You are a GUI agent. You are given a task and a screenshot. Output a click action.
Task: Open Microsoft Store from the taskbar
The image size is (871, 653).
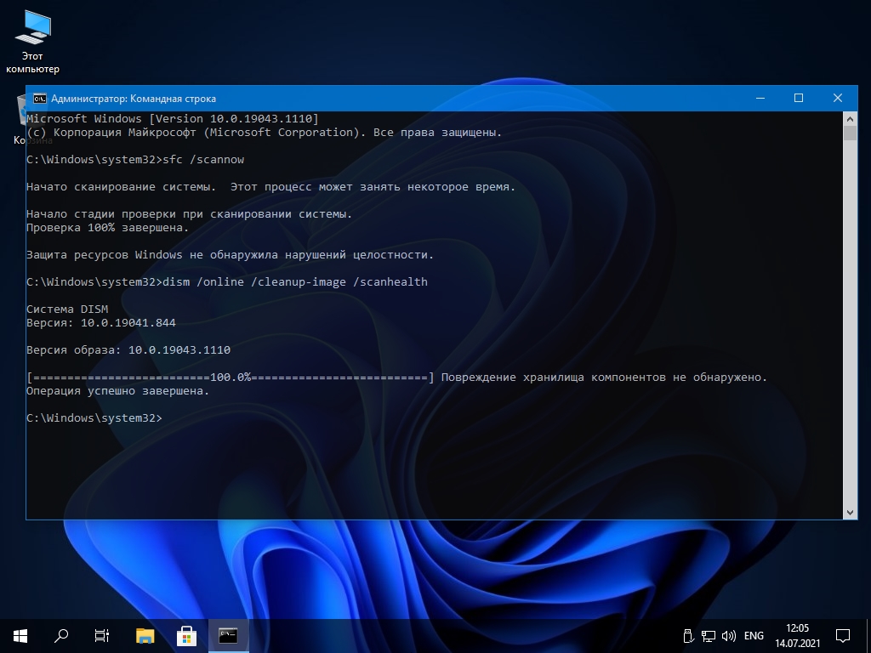[x=186, y=635]
